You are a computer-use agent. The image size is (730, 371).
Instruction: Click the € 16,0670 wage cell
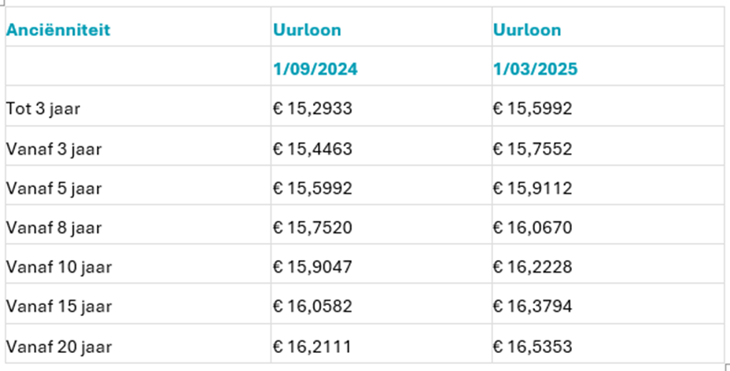click(x=533, y=228)
